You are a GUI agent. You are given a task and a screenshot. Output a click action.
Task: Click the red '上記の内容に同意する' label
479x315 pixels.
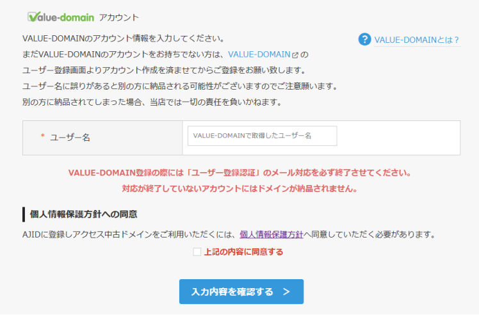[243, 252]
